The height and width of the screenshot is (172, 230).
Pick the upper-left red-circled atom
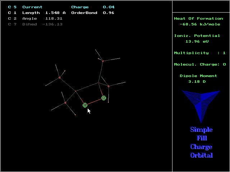click(59, 77)
